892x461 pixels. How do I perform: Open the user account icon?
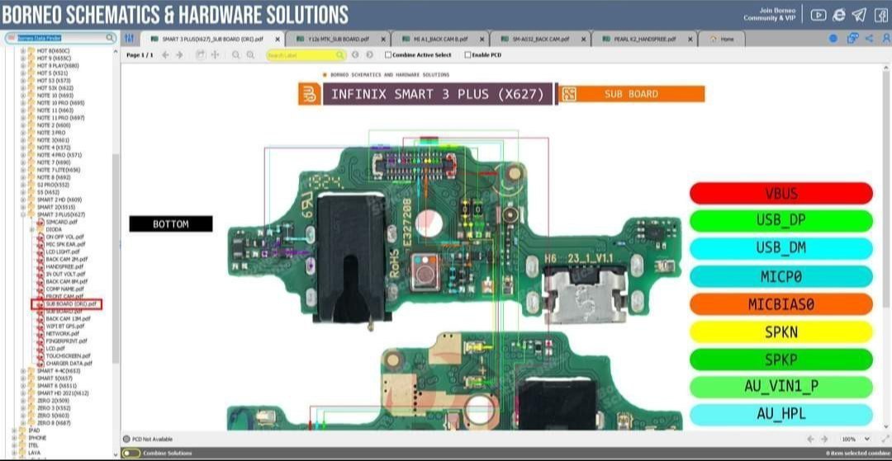pyautogui.click(x=887, y=39)
